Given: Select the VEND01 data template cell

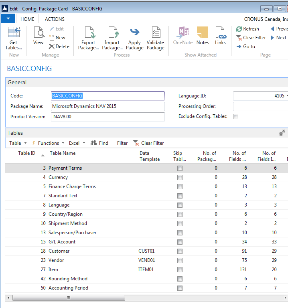Looking at the screenshot, I should [x=146, y=260].
